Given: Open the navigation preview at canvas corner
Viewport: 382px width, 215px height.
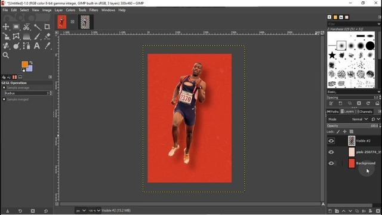Looking at the screenshot, I should click(323, 204).
